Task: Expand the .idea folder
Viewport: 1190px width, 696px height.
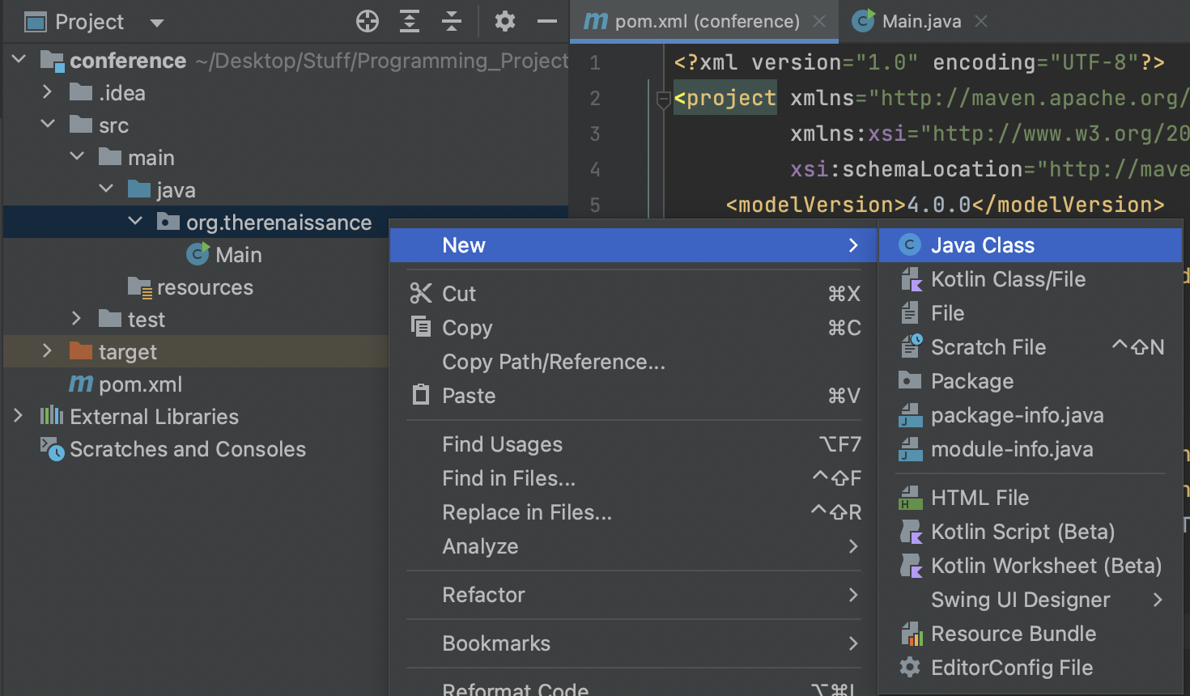Action: pos(47,92)
